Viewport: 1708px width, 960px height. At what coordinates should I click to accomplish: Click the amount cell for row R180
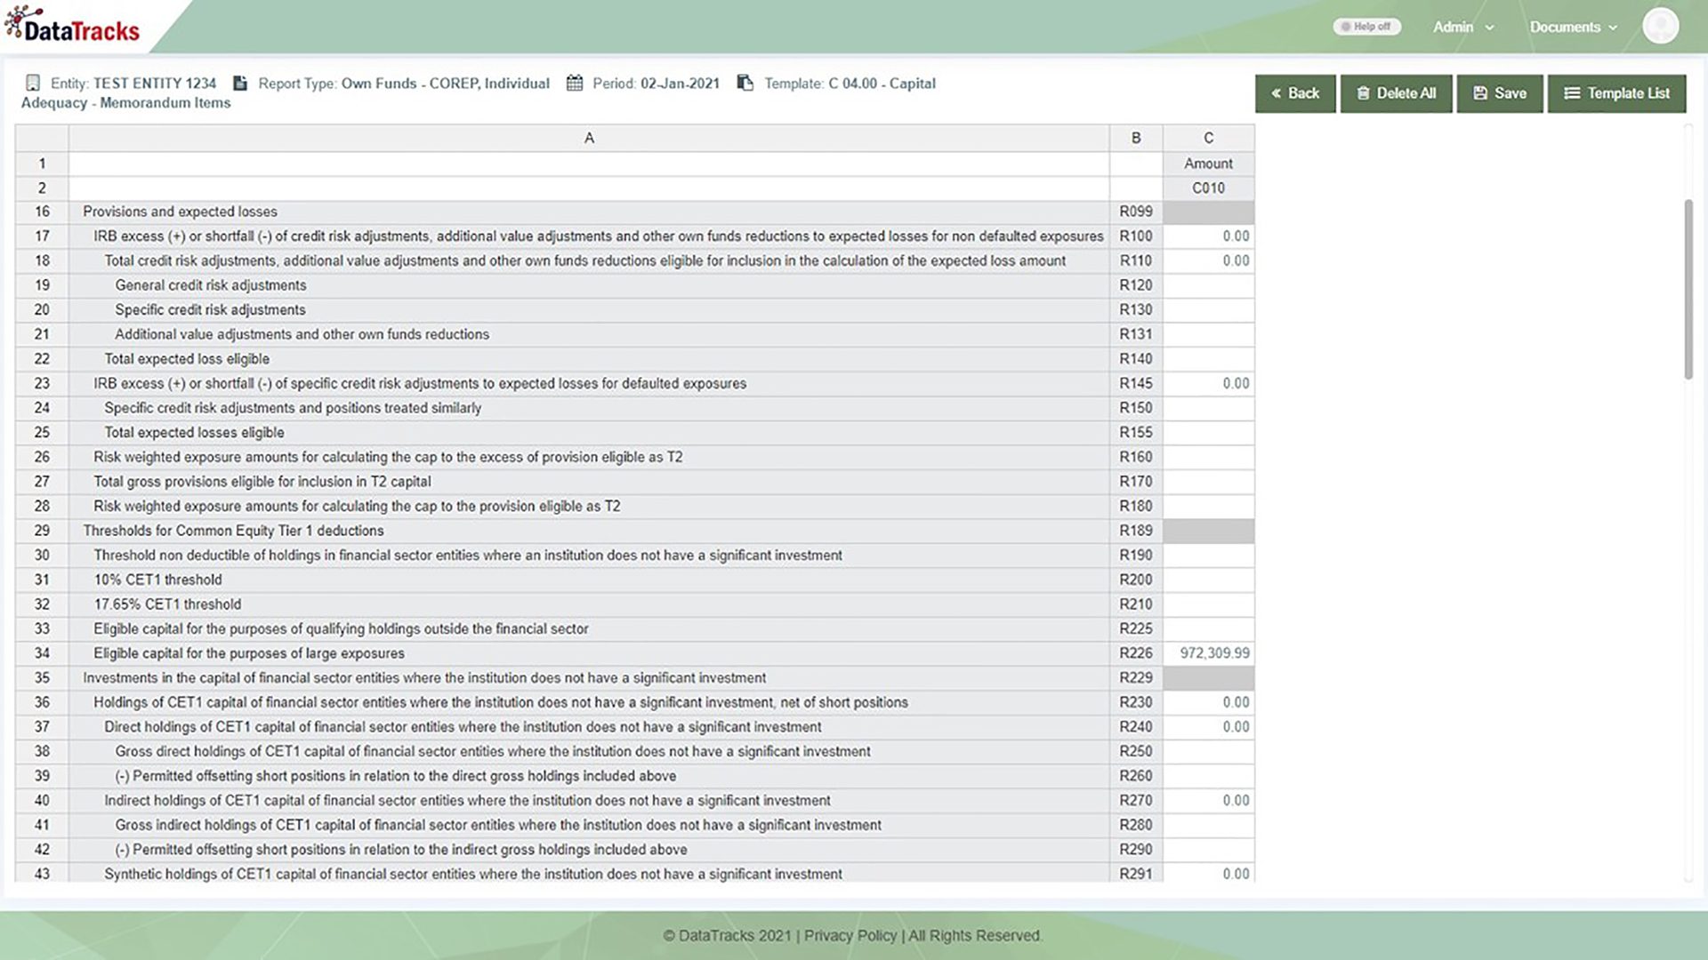[1208, 506]
